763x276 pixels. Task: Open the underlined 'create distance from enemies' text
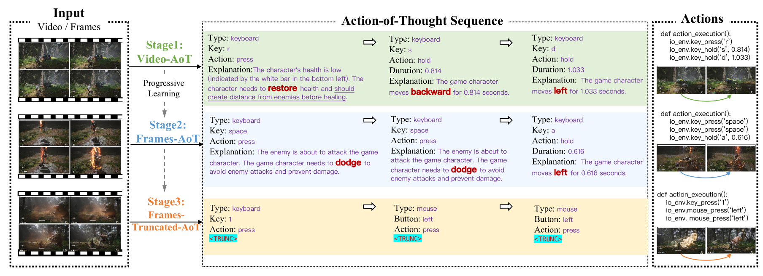click(277, 97)
